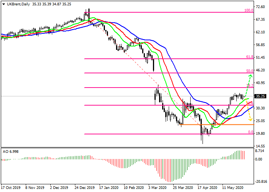269x192 pixels.
Task: Click the 61.8 Fibonacci level label
Action: coord(249,57)
